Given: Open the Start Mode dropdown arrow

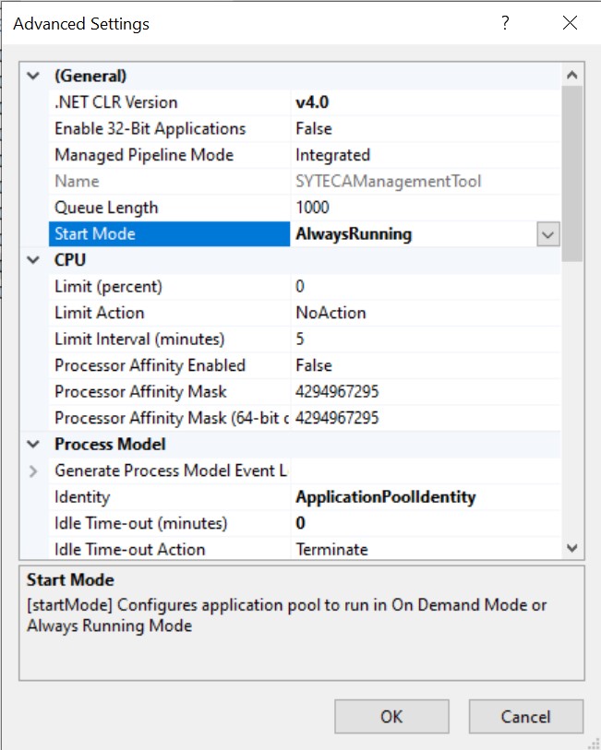Looking at the screenshot, I should pos(547,235).
